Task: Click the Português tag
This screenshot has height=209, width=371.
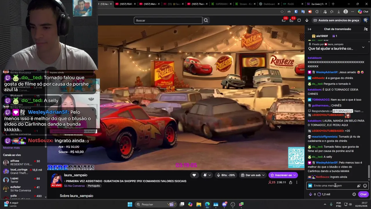Action: [x=94, y=186]
